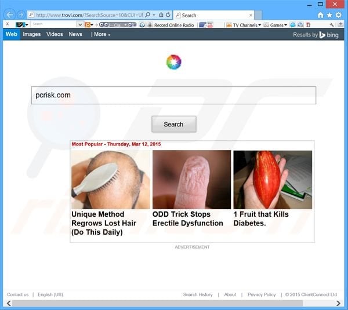Click the colorful Trovi logo
348x310 pixels.
[x=174, y=62]
